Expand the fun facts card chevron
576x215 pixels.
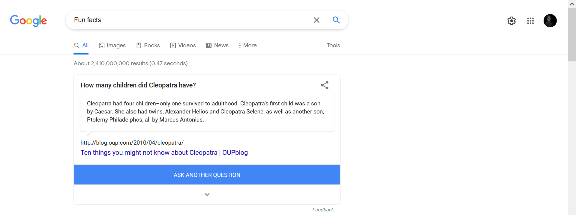tap(207, 194)
